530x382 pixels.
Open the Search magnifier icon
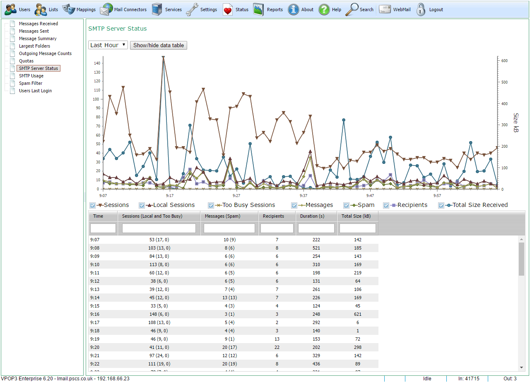coord(352,9)
